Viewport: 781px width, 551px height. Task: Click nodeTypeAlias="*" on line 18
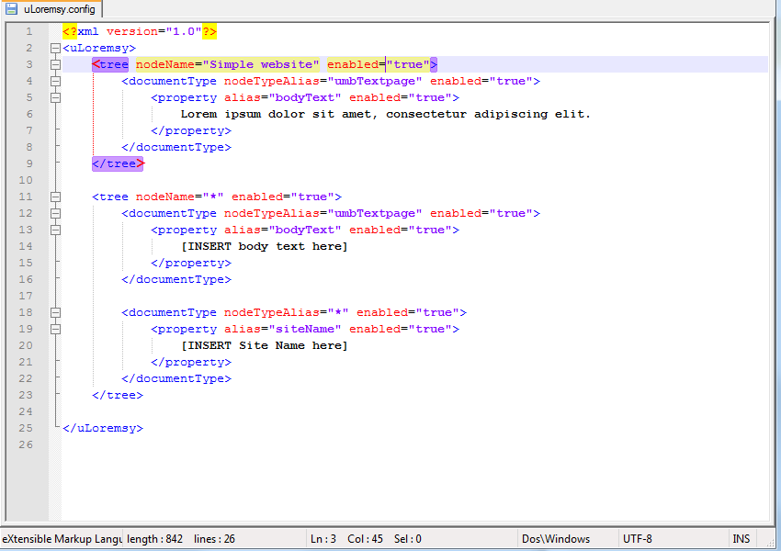287,312
